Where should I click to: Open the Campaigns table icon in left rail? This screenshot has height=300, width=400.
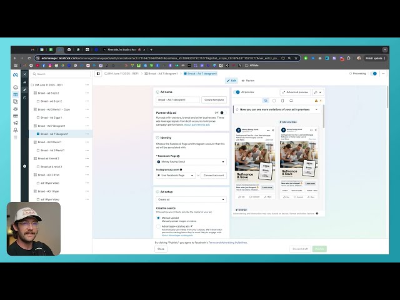coord(16,94)
